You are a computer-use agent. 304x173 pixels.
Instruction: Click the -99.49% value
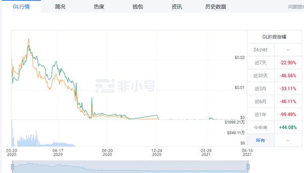[x=288, y=114]
